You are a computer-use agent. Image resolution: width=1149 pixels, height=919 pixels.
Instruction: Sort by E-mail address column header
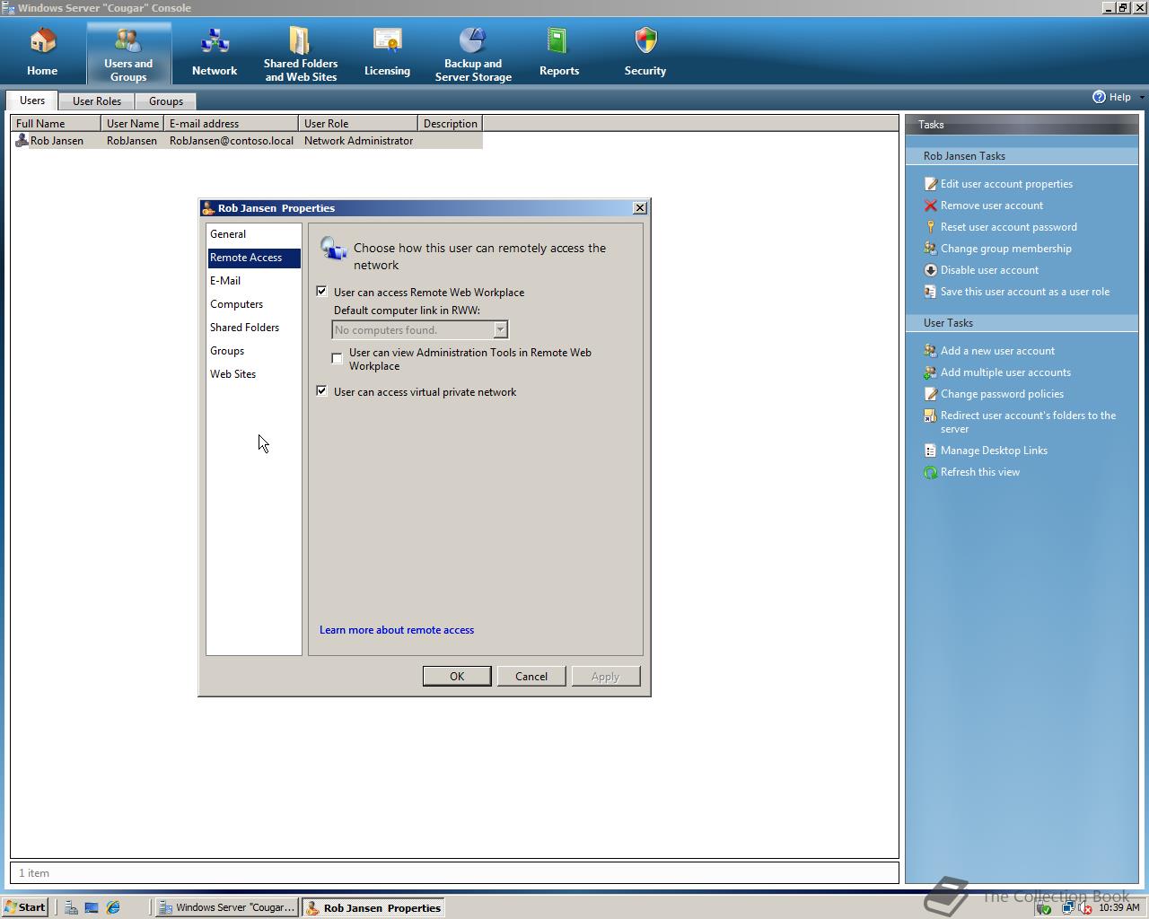point(232,124)
